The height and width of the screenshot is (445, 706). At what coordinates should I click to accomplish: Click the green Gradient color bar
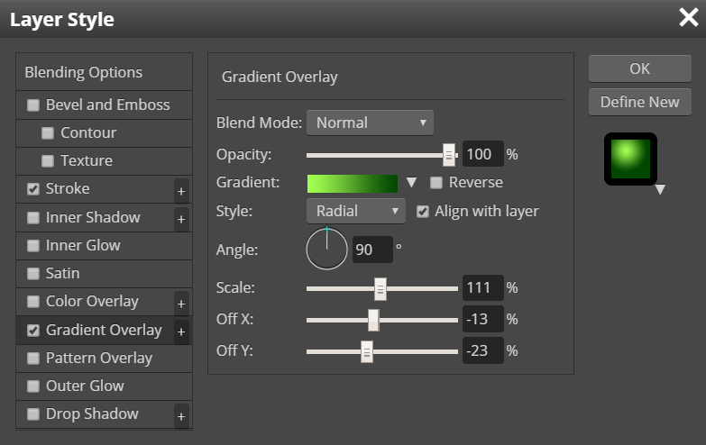(353, 183)
